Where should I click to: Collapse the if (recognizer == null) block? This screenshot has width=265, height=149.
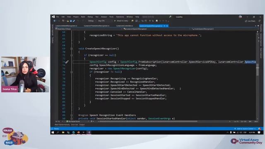pos(72,55)
